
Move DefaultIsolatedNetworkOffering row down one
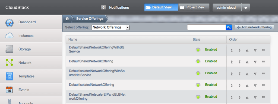click(255, 86)
